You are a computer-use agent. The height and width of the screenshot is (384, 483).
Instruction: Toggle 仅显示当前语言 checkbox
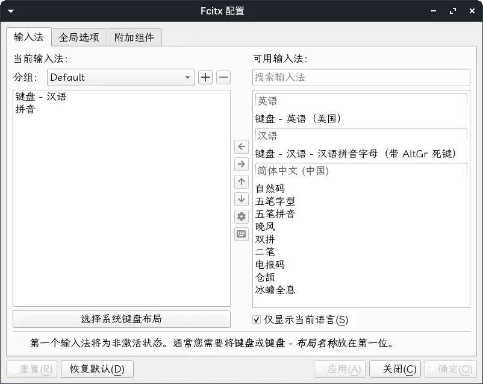click(257, 319)
